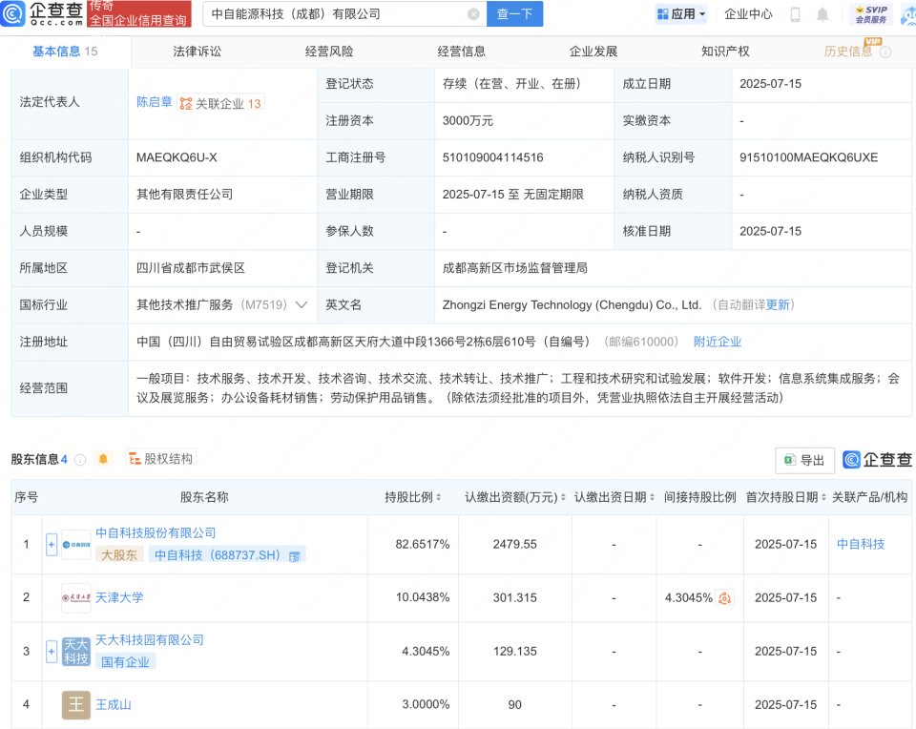The width and height of the screenshot is (916, 729).
Task: Click info icon next to 股东信息
Action: point(80,460)
